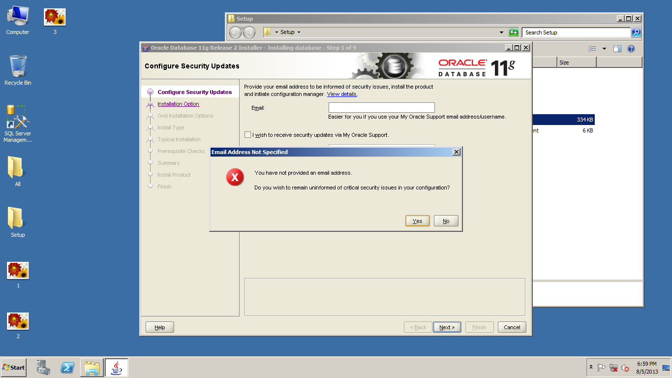This screenshot has width=672, height=378.
Task: Click No in the email warning dialog
Action: pyautogui.click(x=446, y=221)
